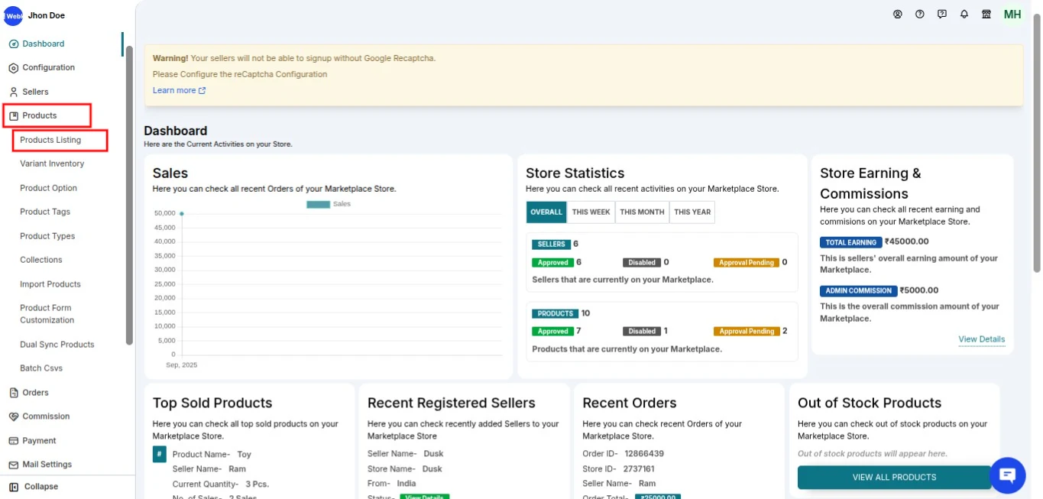Open Products Listing in sidebar
This screenshot has height=499, width=1043.
[x=50, y=140]
